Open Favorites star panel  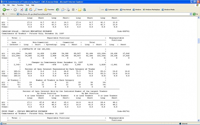(45, 10)
